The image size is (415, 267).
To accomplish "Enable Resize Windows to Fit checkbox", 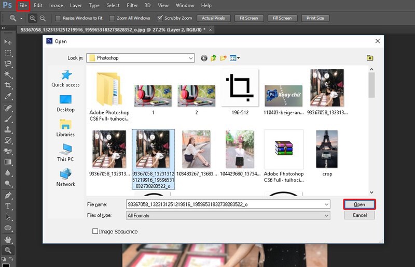I will coord(58,18).
